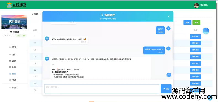Click the date 2024-07-27

(9, 36)
